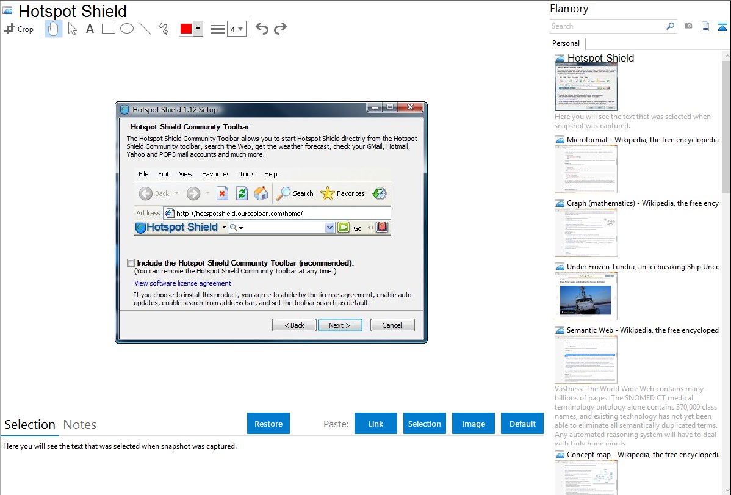Select the freehand scribble tool

pos(164,29)
